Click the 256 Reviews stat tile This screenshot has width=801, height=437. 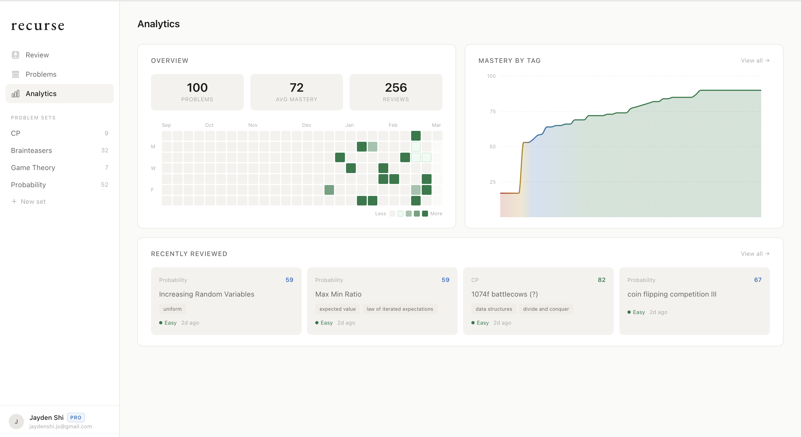[x=396, y=92]
